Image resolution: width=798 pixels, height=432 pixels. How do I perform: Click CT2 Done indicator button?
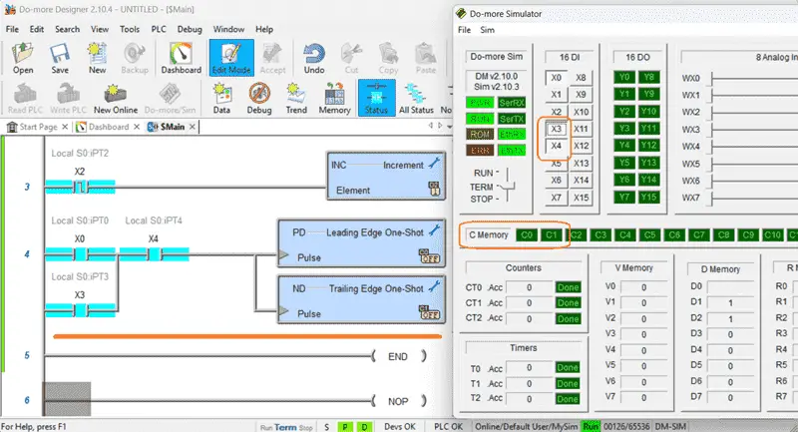(568, 319)
